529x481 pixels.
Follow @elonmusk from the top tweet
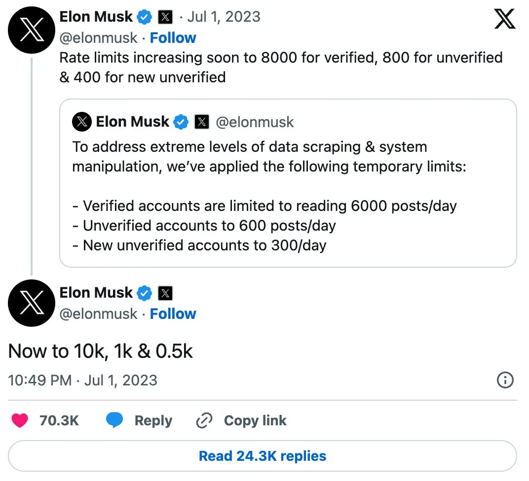[x=173, y=38]
